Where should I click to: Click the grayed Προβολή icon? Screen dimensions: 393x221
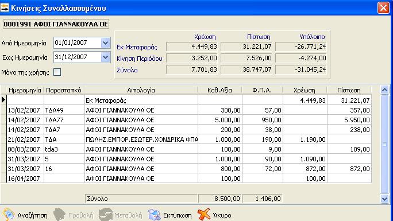(59, 215)
